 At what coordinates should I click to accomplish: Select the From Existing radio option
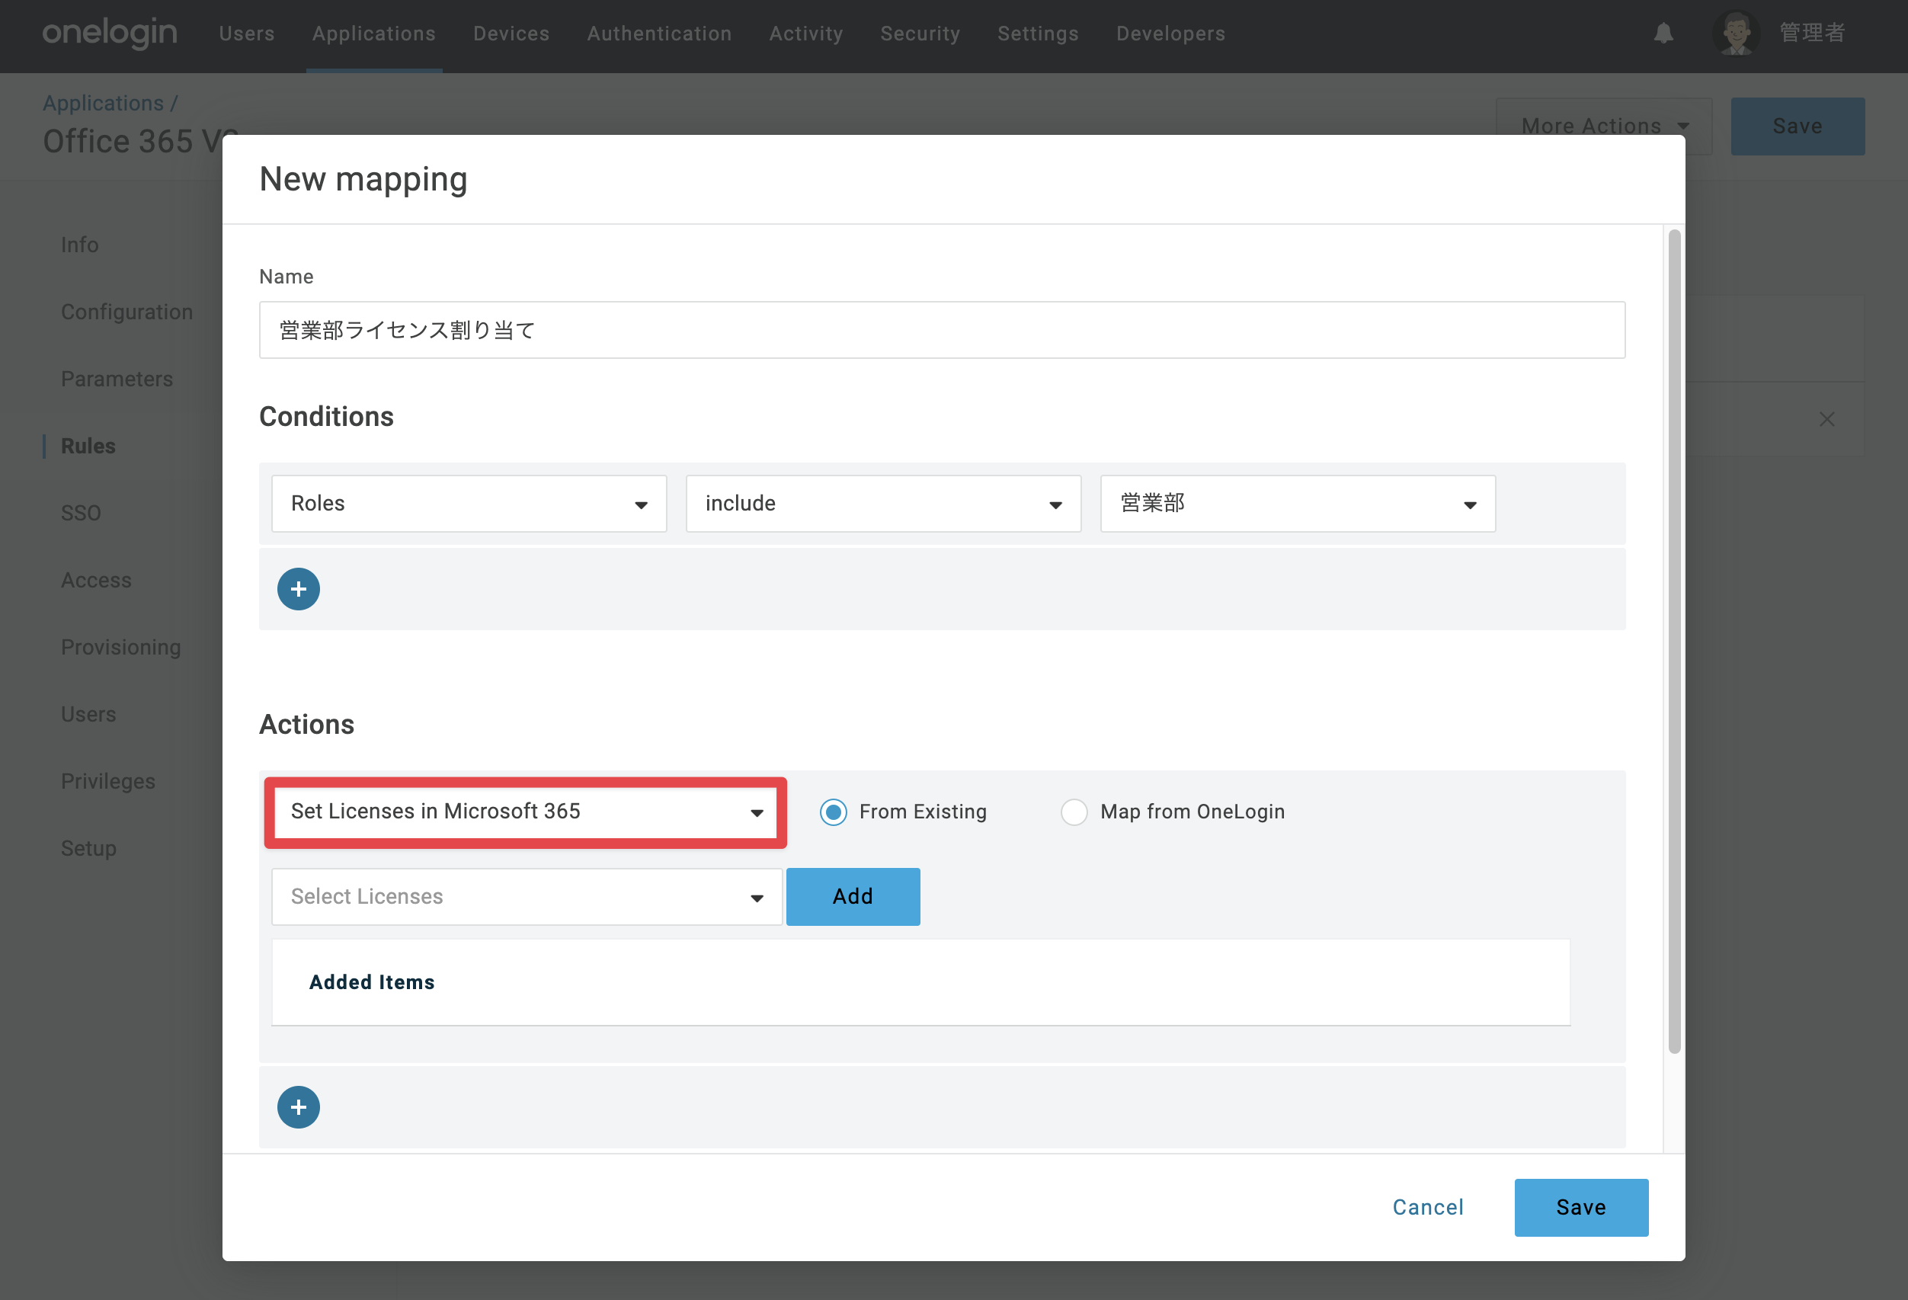pos(834,812)
